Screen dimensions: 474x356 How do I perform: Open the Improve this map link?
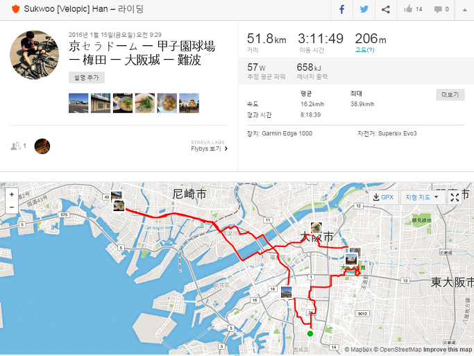[448, 349]
